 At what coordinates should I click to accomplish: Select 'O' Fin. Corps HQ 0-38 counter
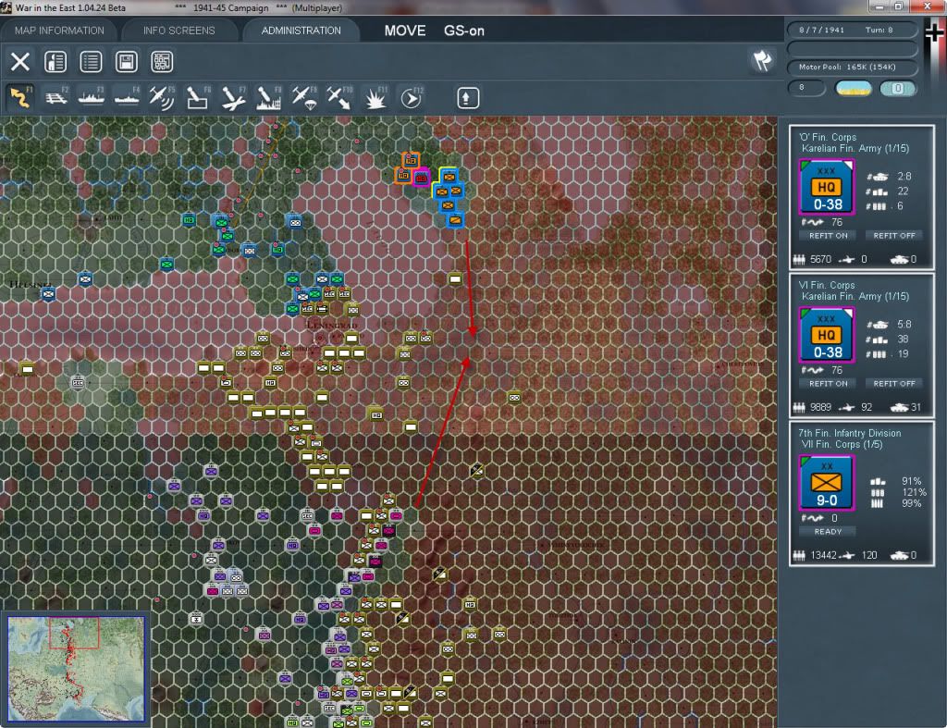coord(826,187)
